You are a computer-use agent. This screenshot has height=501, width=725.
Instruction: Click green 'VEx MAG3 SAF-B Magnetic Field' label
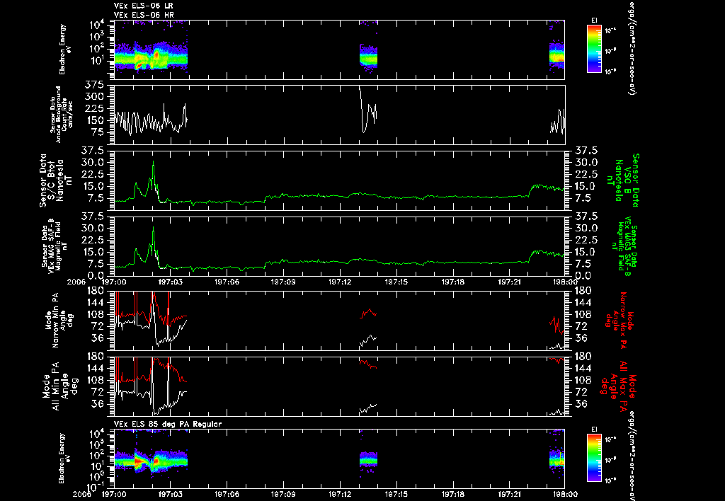tap(624, 246)
